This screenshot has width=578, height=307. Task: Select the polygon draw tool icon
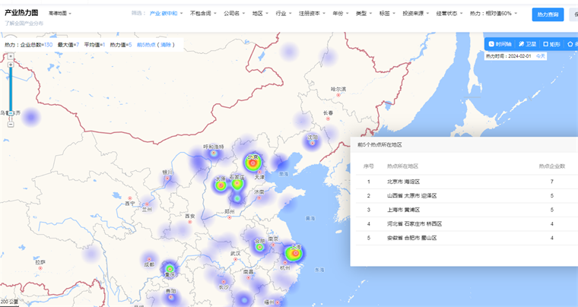tap(570, 44)
